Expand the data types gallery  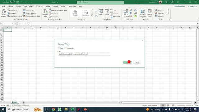[92, 16]
